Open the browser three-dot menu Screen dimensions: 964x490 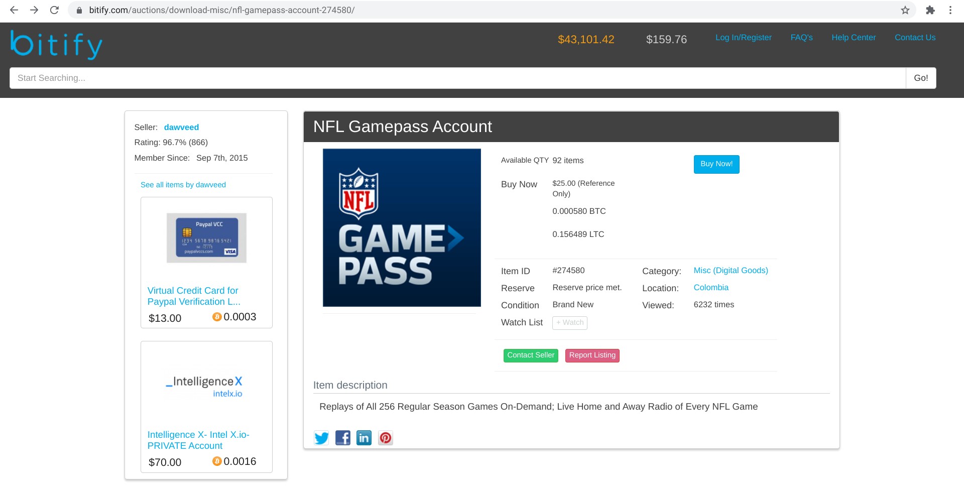pyautogui.click(x=950, y=10)
